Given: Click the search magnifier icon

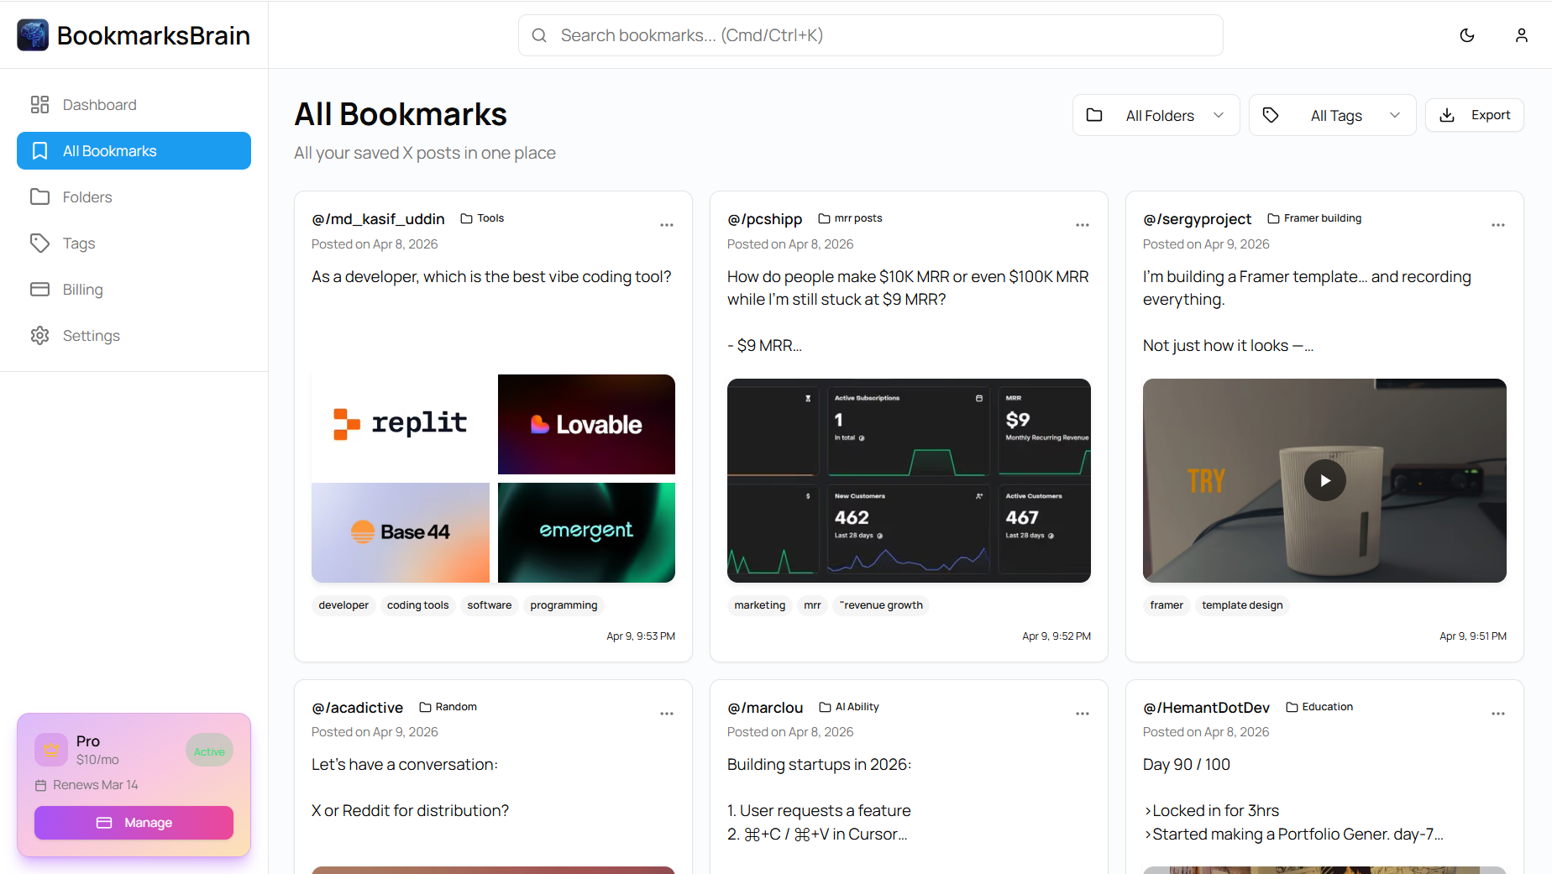Looking at the screenshot, I should [539, 35].
